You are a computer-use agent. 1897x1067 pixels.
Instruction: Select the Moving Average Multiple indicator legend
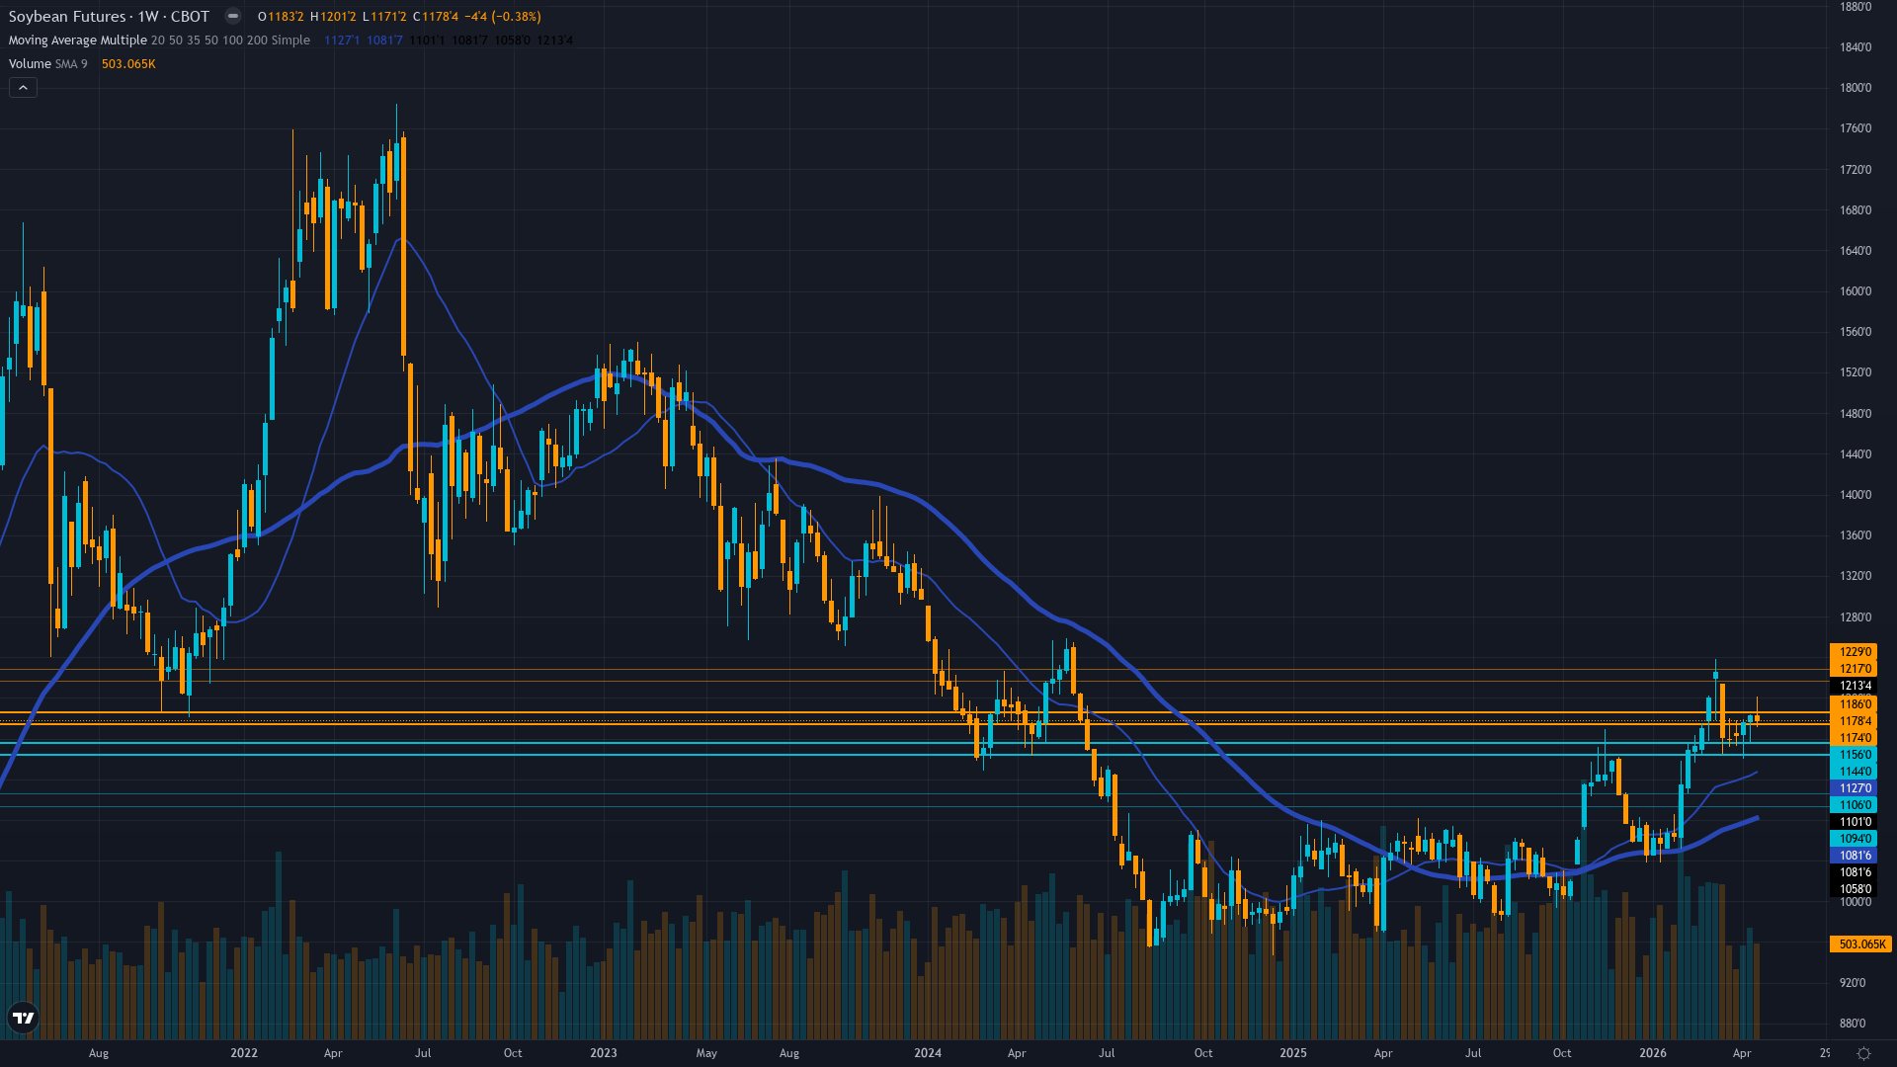[159, 41]
